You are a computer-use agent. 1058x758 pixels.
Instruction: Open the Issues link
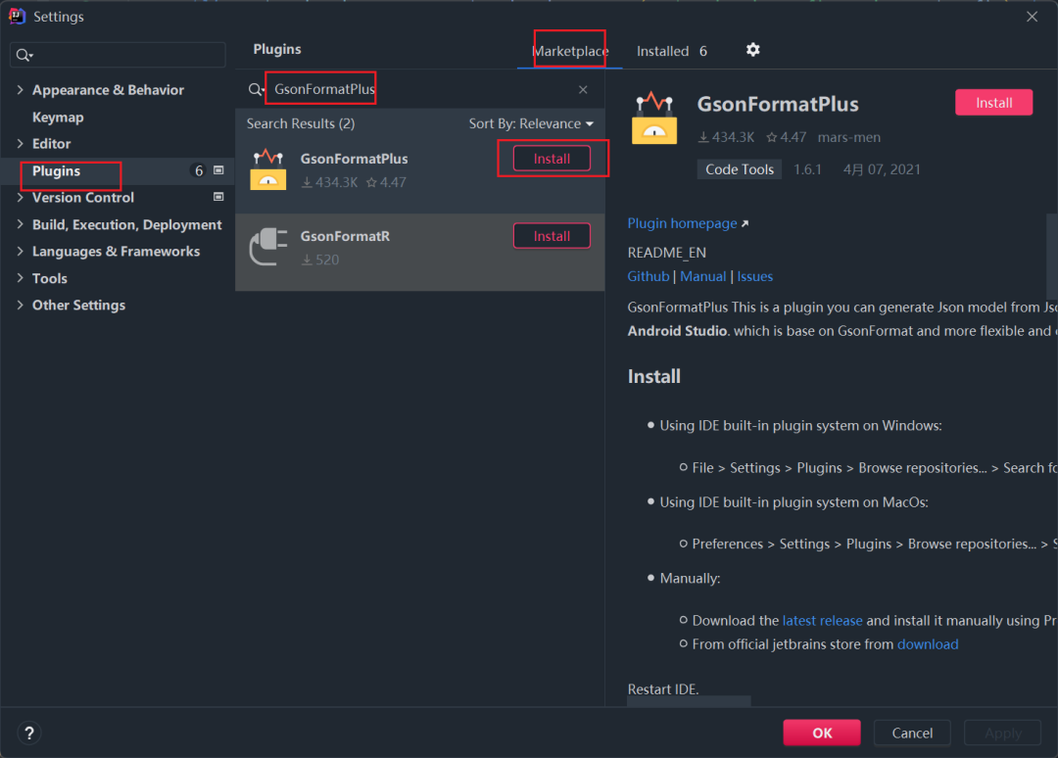pyautogui.click(x=755, y=276)
